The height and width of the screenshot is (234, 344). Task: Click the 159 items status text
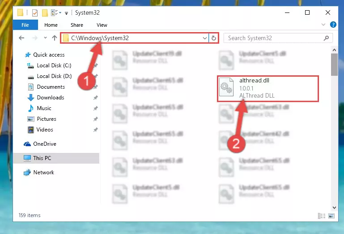pyautogui.click(x=30, y=215)
